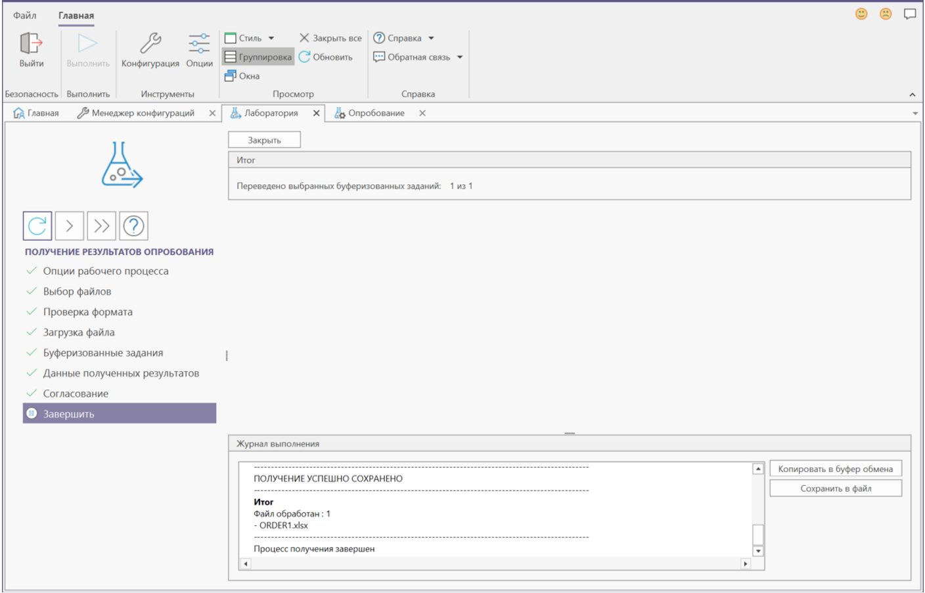Click the sad smiley feedback icon
This screenshot has height=593, width=925.
(x=886, y=14)
